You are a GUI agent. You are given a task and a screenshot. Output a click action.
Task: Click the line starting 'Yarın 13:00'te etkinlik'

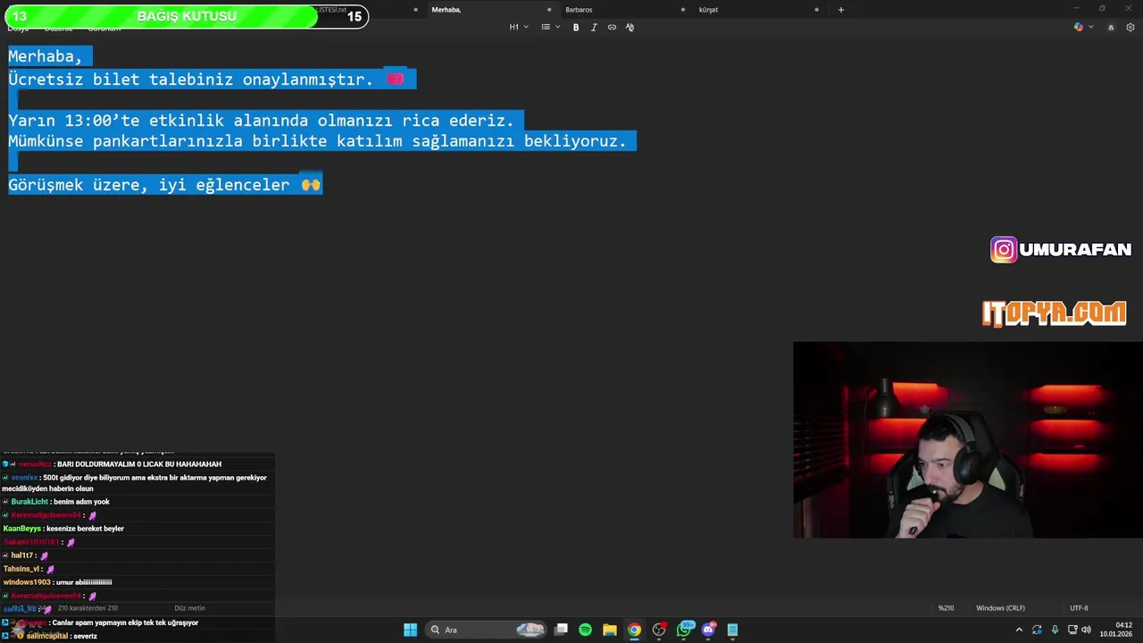coord(261,121)
